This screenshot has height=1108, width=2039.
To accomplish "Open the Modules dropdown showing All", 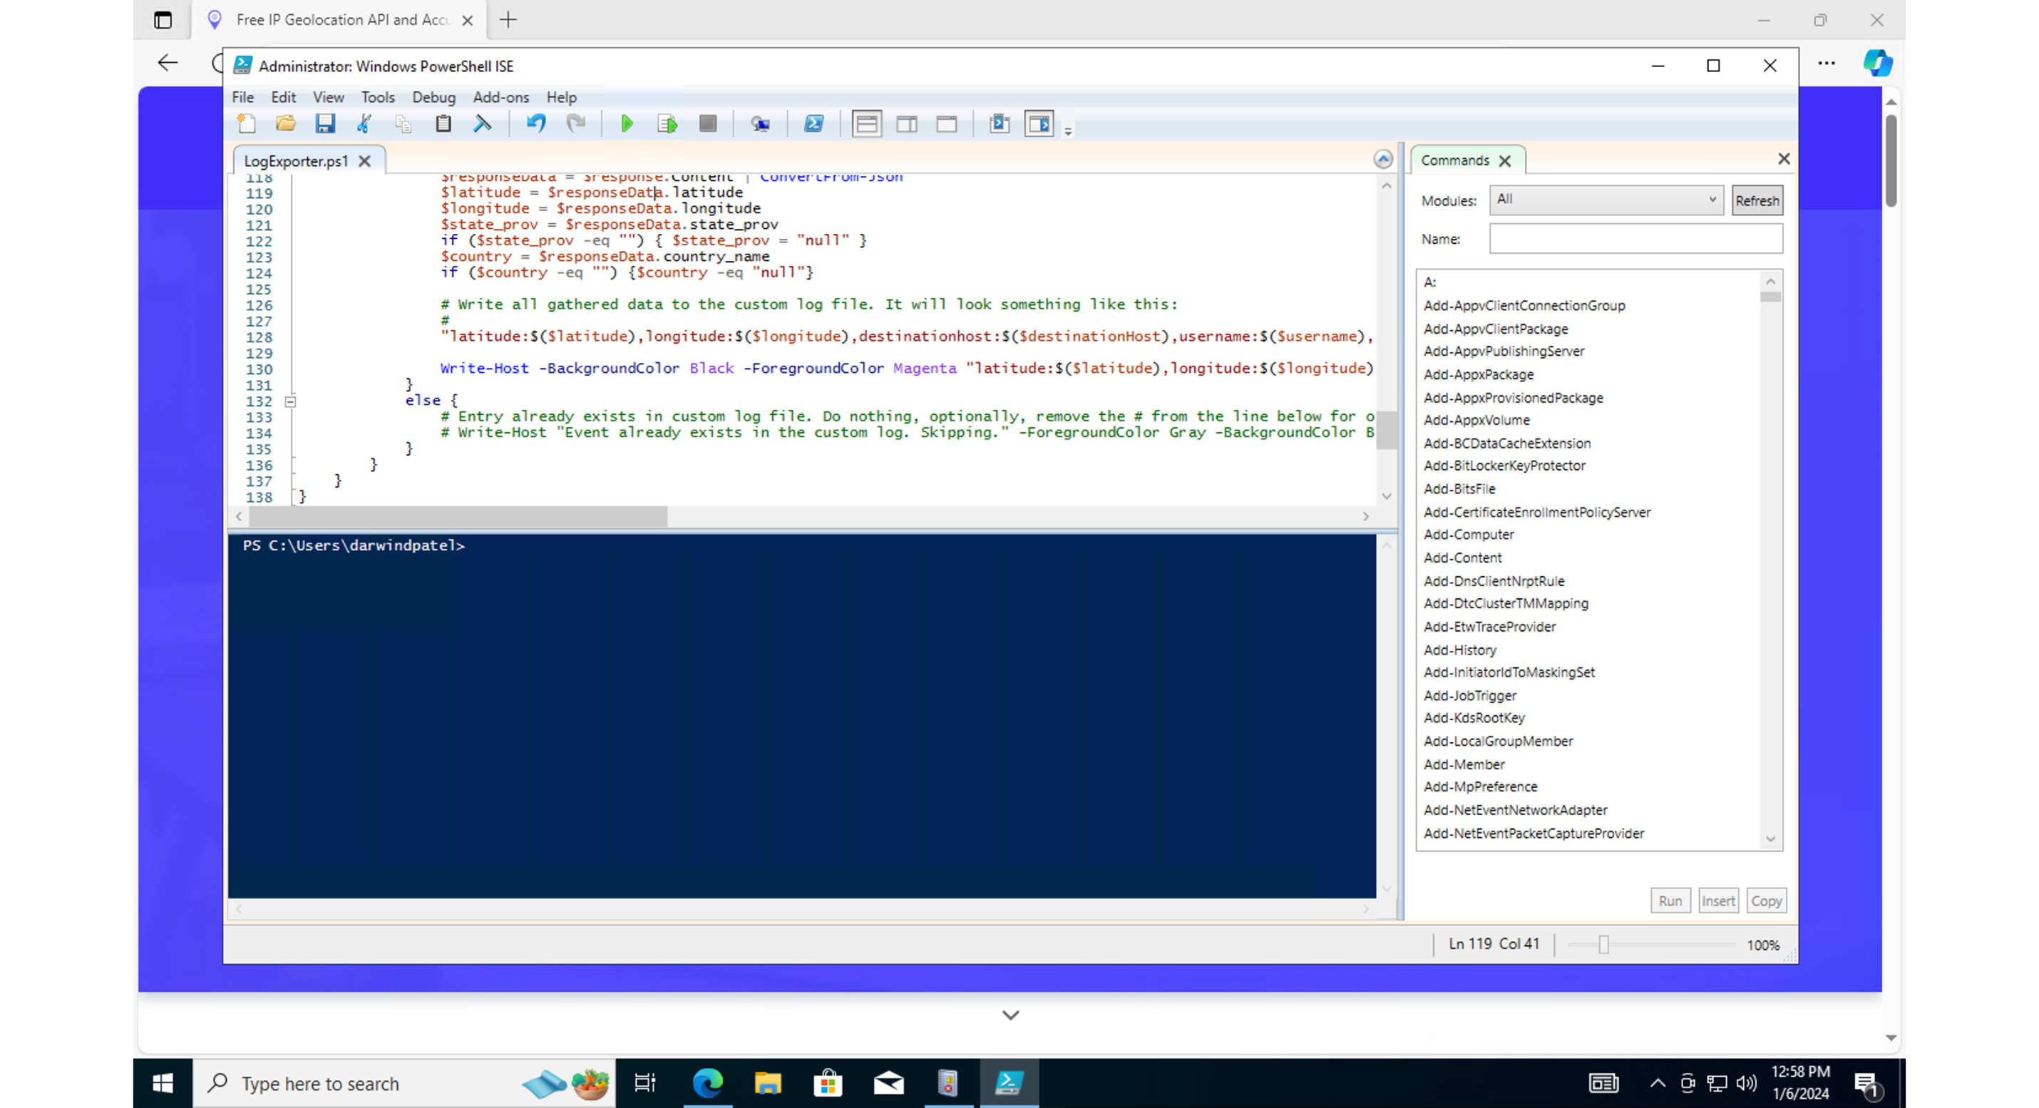I will click(1606, 200).
